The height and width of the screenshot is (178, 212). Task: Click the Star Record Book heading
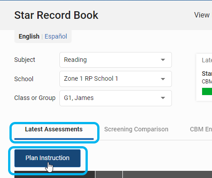(x=56, y=15)
